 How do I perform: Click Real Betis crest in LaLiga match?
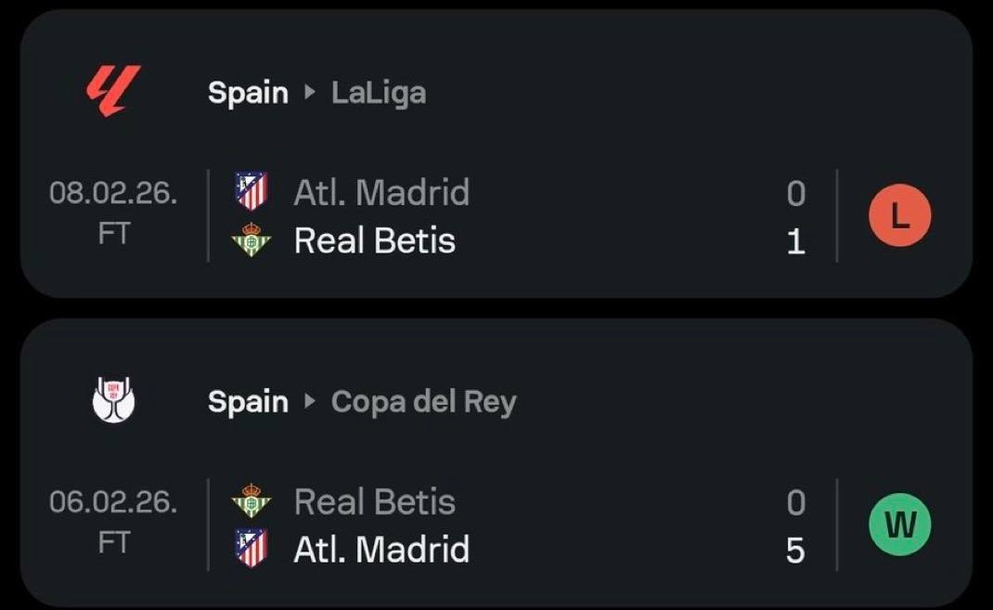point(251,240)
